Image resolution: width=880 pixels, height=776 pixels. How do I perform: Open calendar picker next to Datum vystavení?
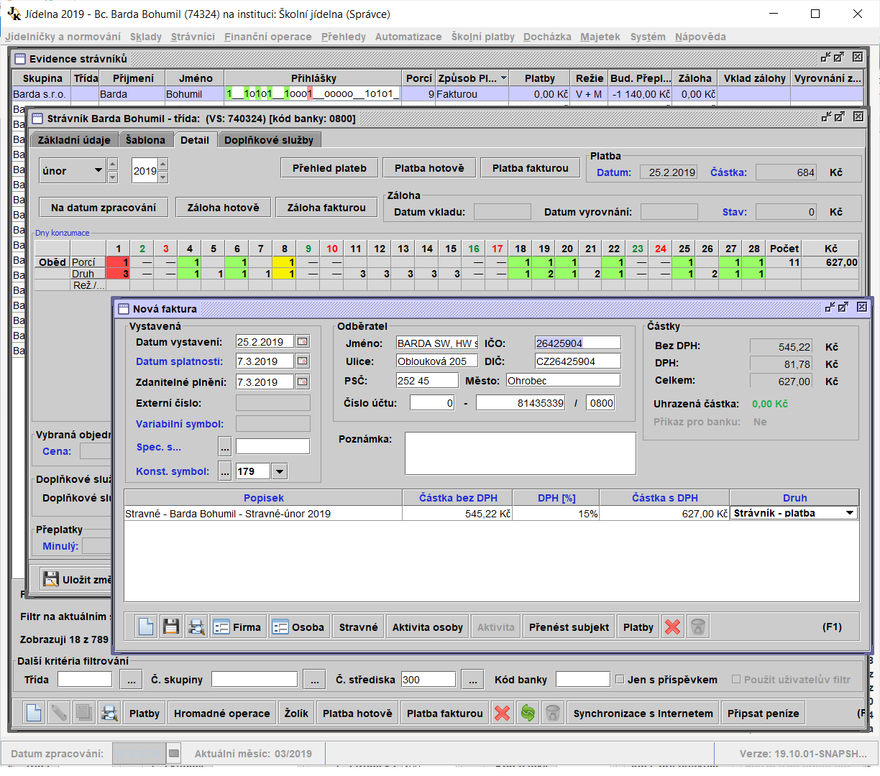303,342
